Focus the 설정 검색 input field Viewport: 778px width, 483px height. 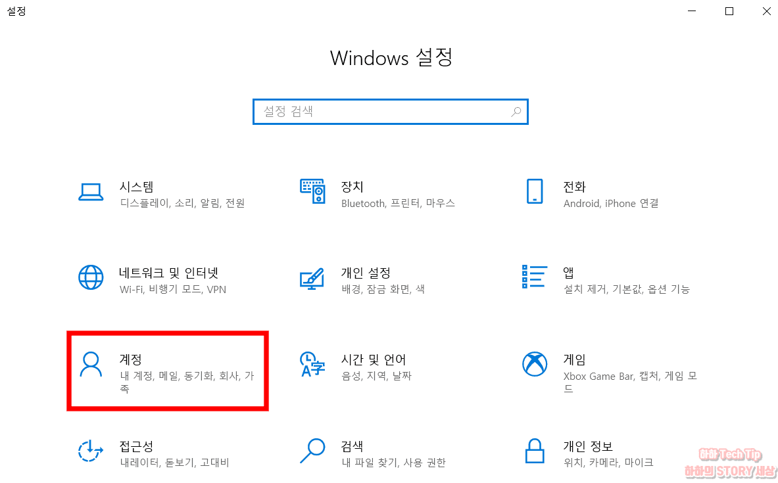tap(391, 112)
